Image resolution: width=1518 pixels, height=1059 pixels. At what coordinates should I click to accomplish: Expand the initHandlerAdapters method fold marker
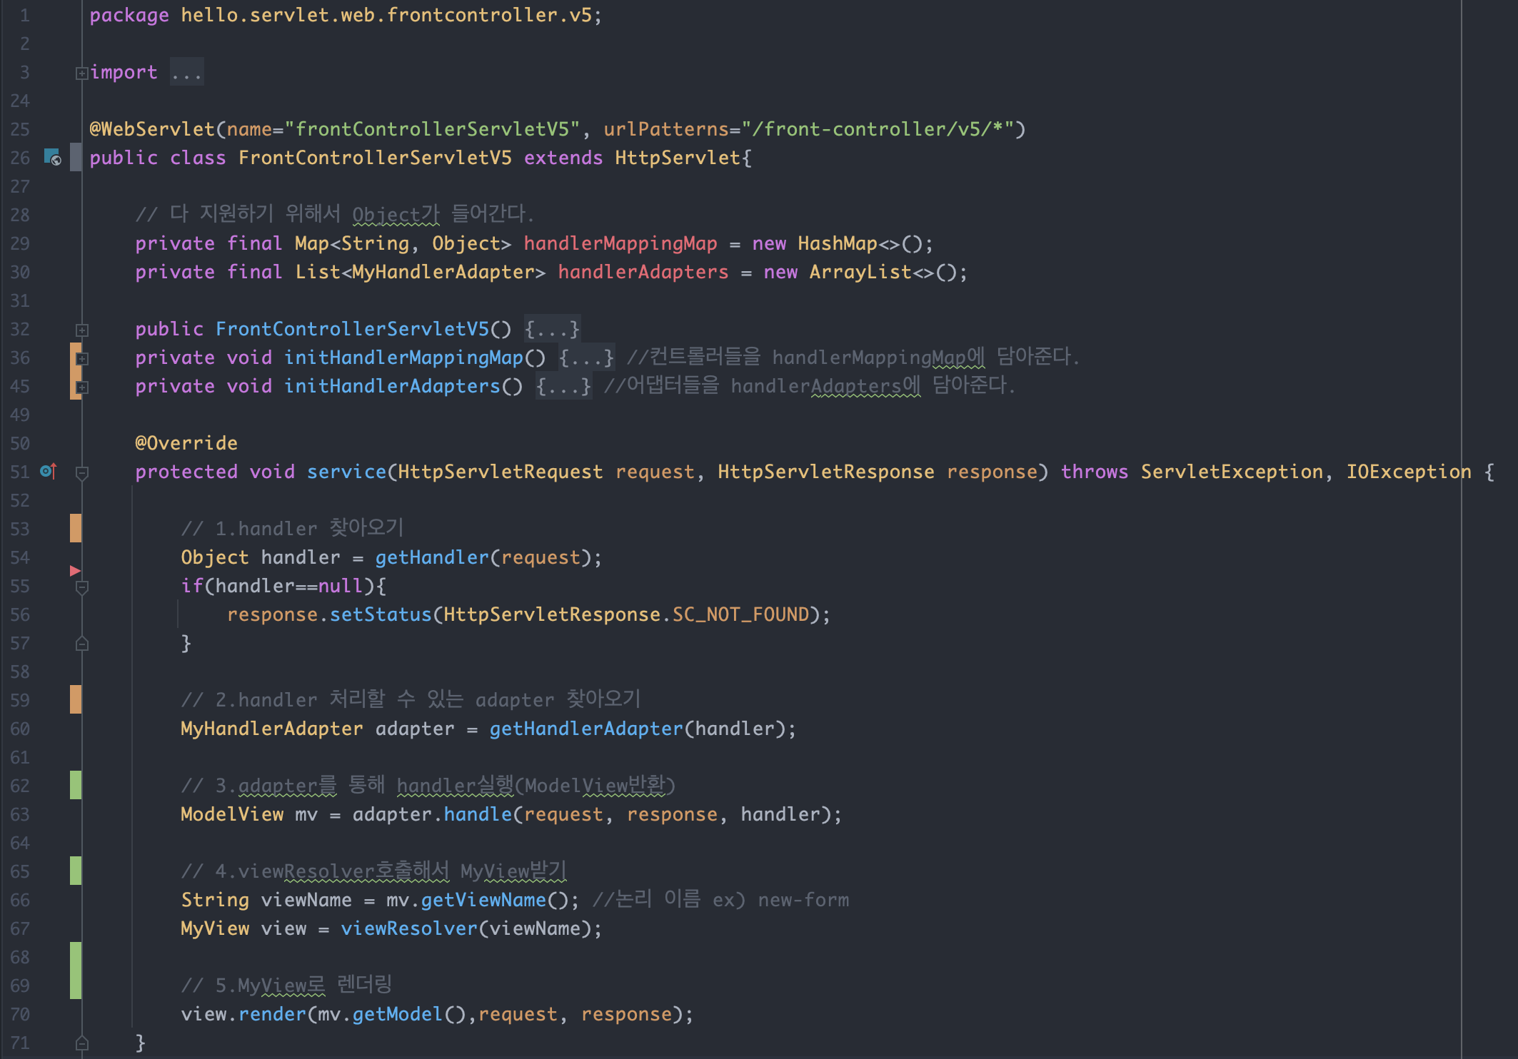[x=82, y=387]
